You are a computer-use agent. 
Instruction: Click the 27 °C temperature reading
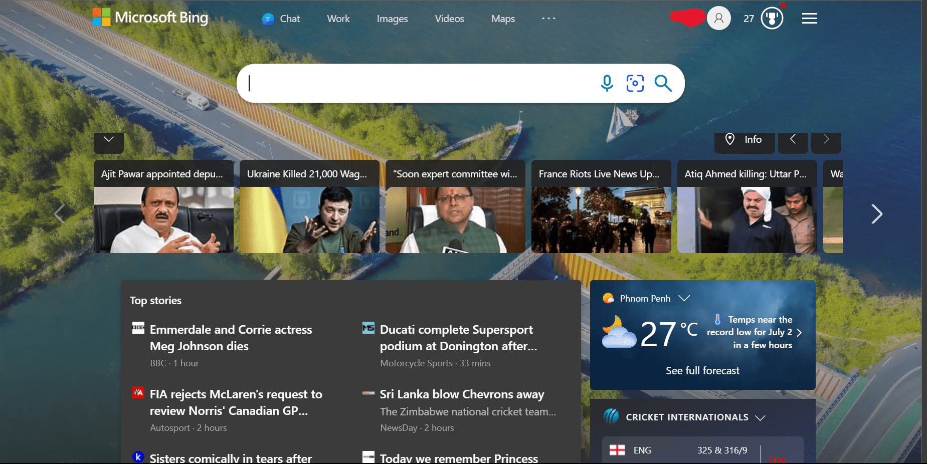pos(669,334)
